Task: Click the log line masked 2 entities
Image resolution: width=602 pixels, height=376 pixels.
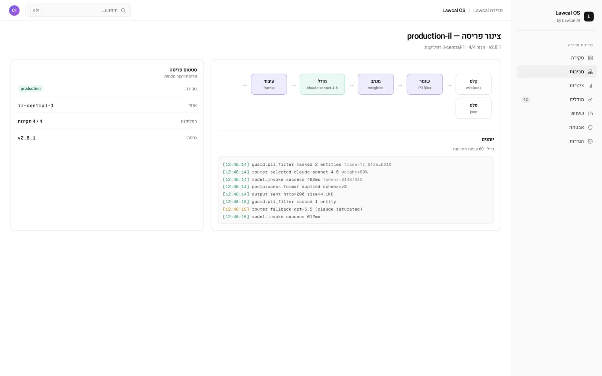Action: point(307,164)
